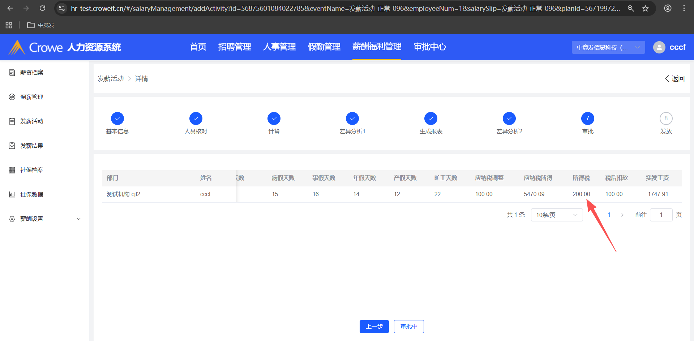Reload the page using browser refresh
The height and width of the screenshot is (341, 694).
(42, 8)
